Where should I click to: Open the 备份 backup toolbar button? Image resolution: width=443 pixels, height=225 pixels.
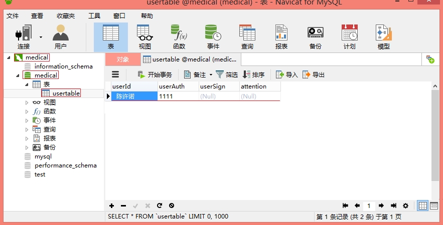coord(315,37)
